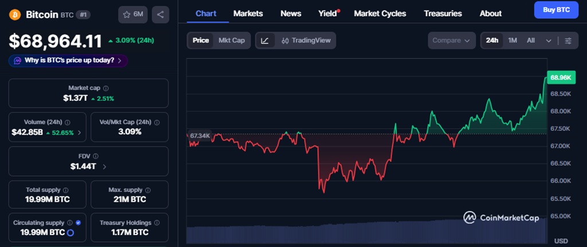Click the volume bars beneath the price chart
Image resolution: width=587 pixels, height=247 pixels.
pos(367,232)
